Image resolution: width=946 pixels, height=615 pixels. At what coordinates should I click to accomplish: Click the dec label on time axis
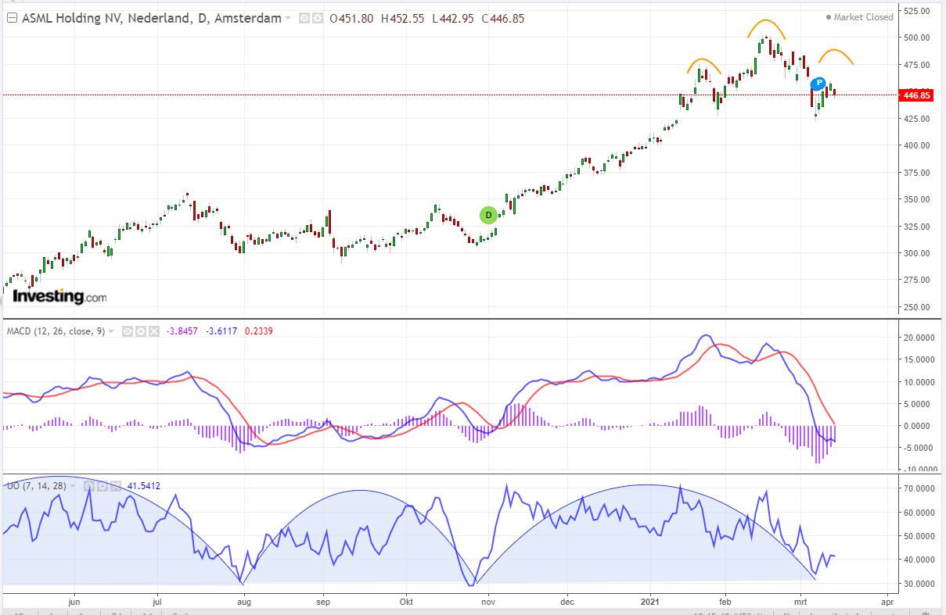568,602
